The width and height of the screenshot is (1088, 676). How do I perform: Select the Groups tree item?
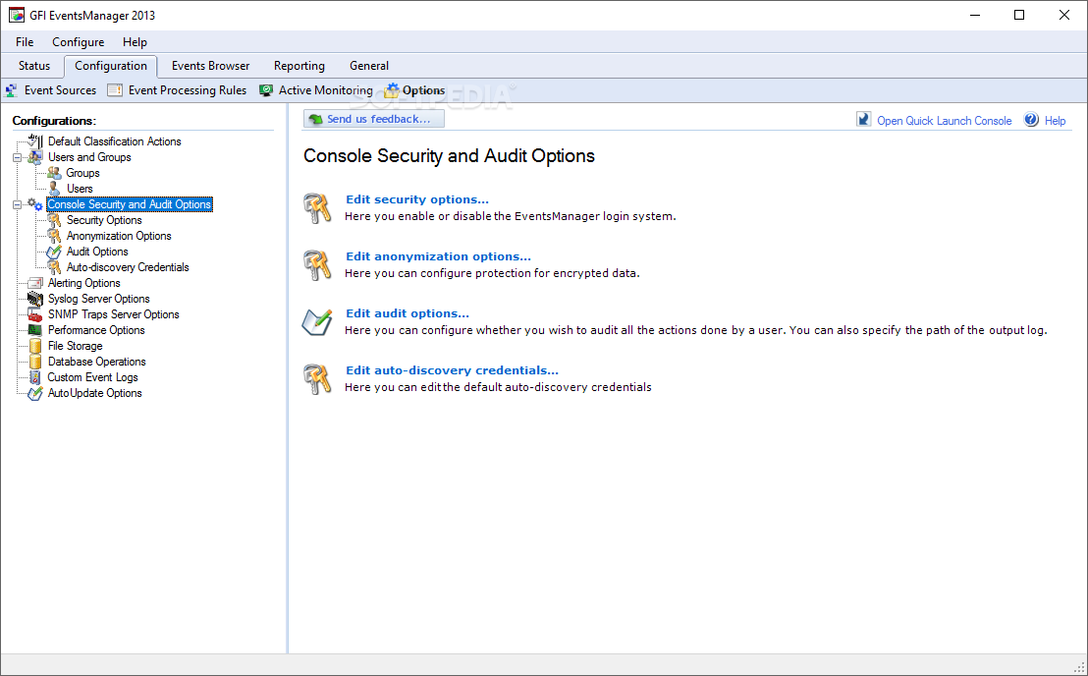tap(82, 173)
